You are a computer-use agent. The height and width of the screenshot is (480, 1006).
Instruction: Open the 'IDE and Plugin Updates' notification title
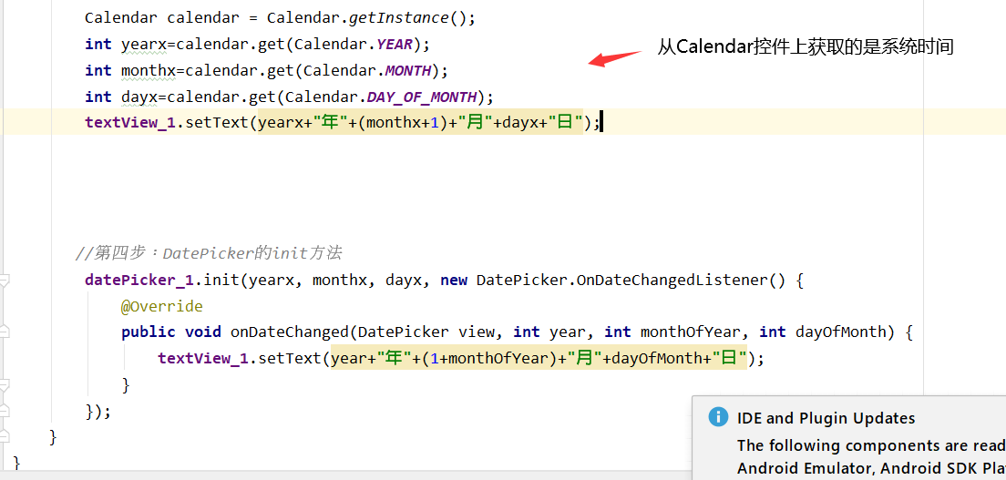coord(826,418)
